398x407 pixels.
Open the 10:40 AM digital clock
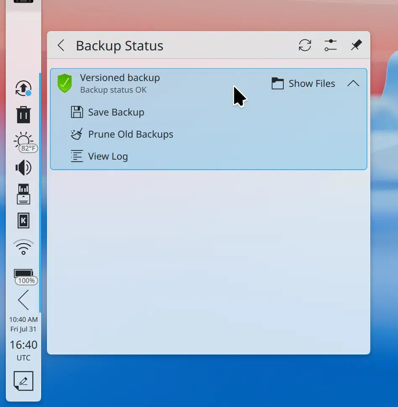click(x=24, y=324)
